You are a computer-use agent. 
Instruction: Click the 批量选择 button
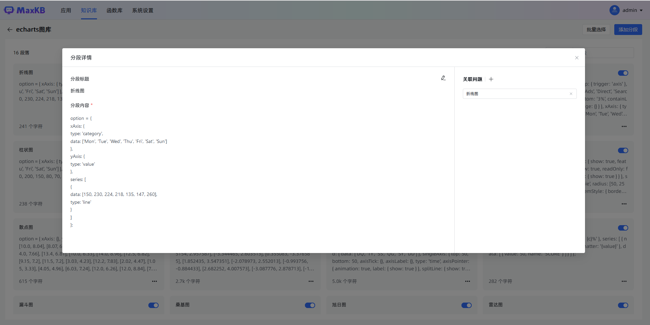pos(596,30)
